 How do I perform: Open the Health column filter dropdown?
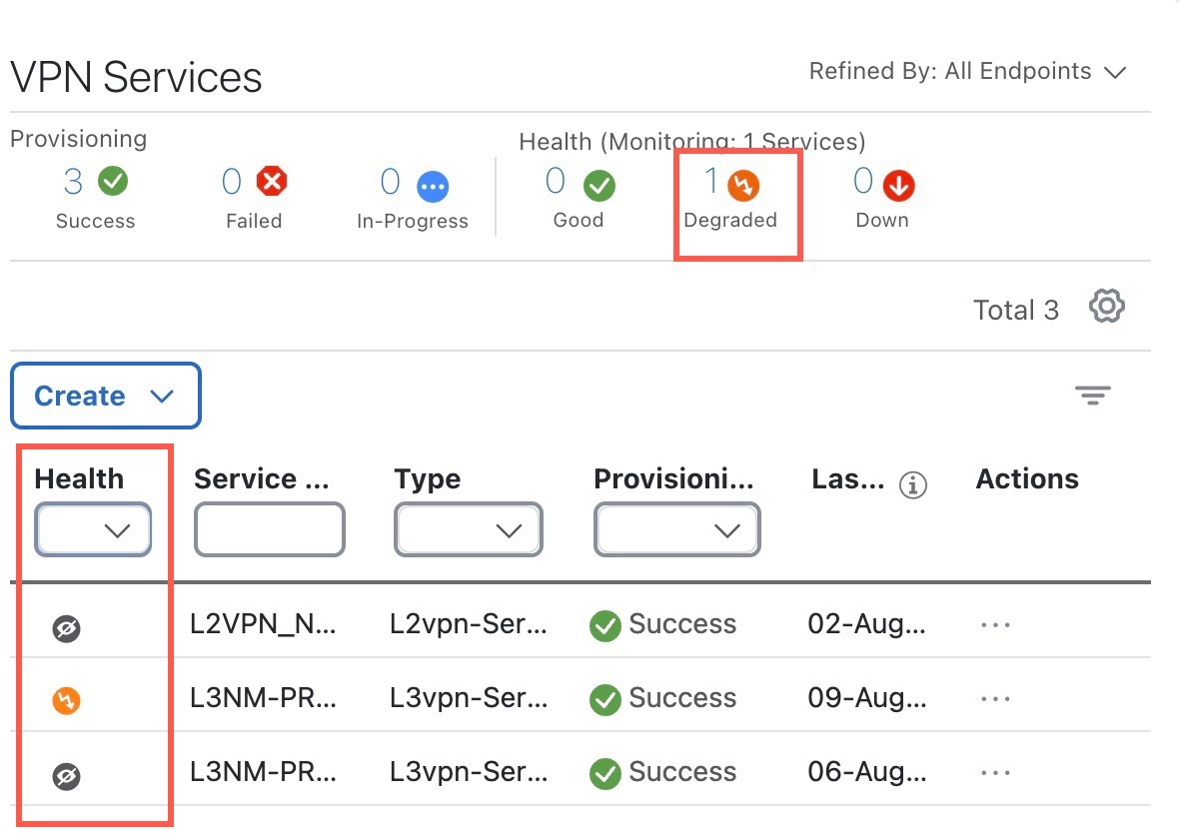(92, 530)
